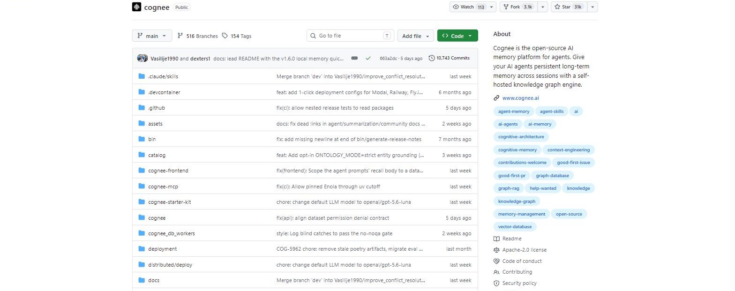Viewport: 735px width, 291px height.
Task: Select the graph-rag topic tag
Action: pyautogui.click(x=508, y=188)
